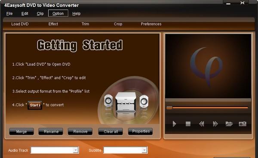Click the orange playback seek slider
The height and width of the screenshot is (158, 258).
click(x=207, y=108)
